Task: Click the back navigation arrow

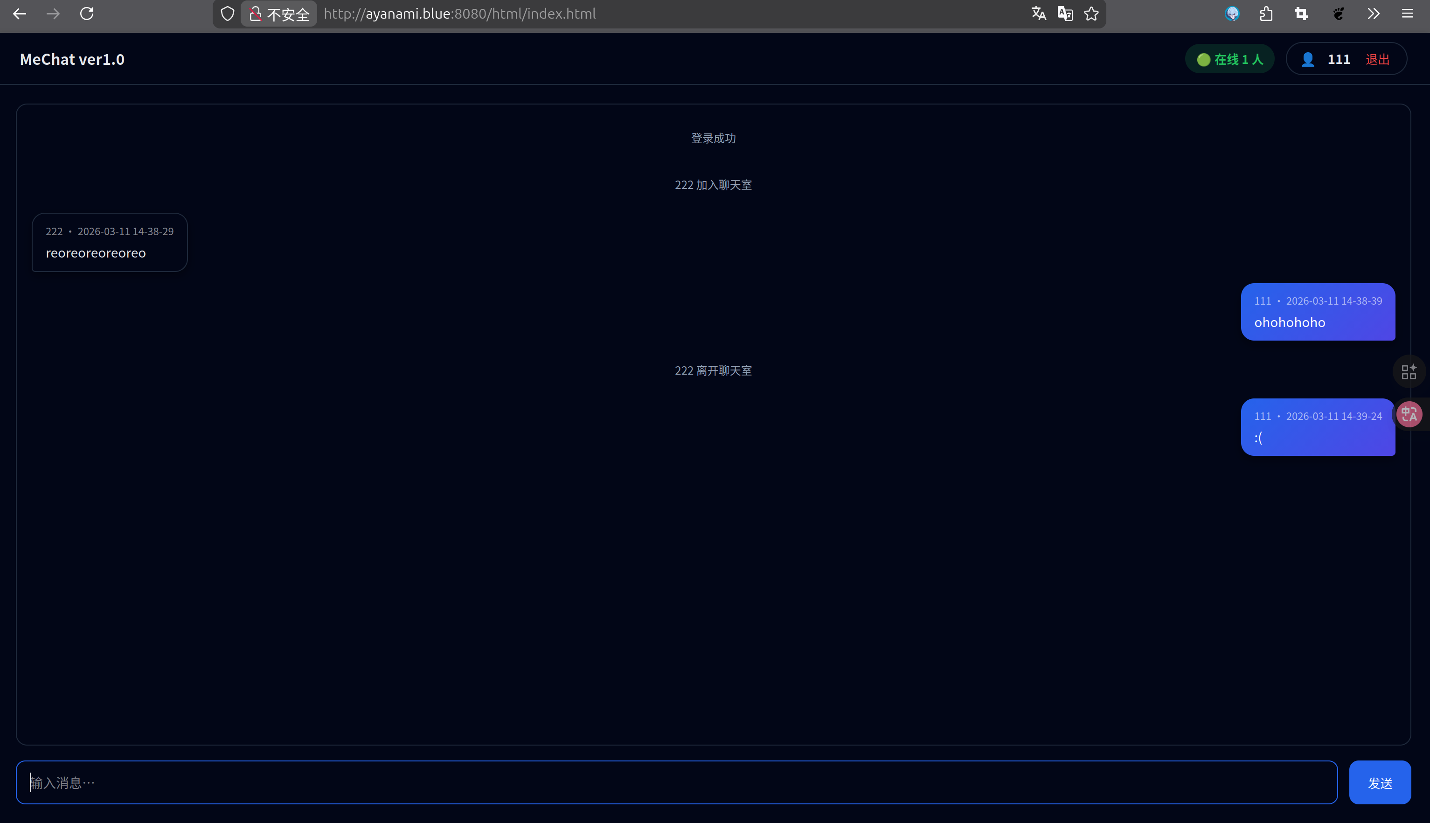Action: point(20,14)
